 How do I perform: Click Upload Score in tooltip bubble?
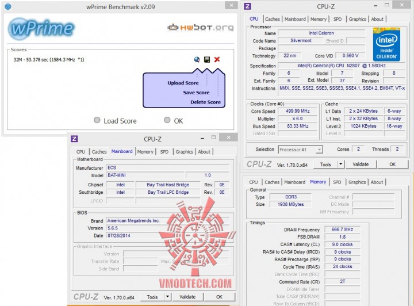click(183, 83)
